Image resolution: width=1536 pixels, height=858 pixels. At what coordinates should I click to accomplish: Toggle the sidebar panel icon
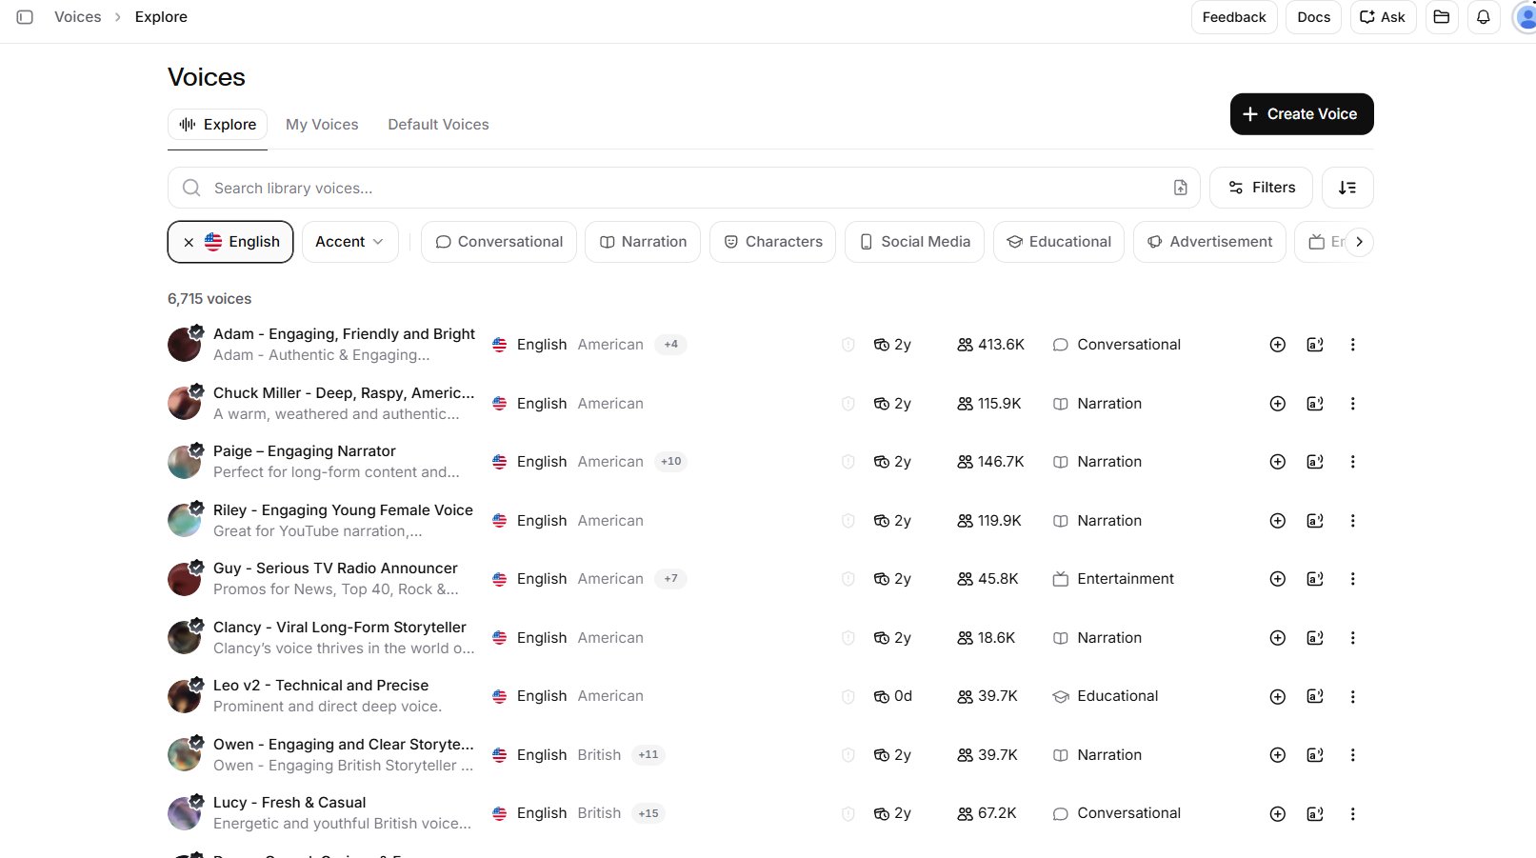pyautogui.click(x=25, y=17)
